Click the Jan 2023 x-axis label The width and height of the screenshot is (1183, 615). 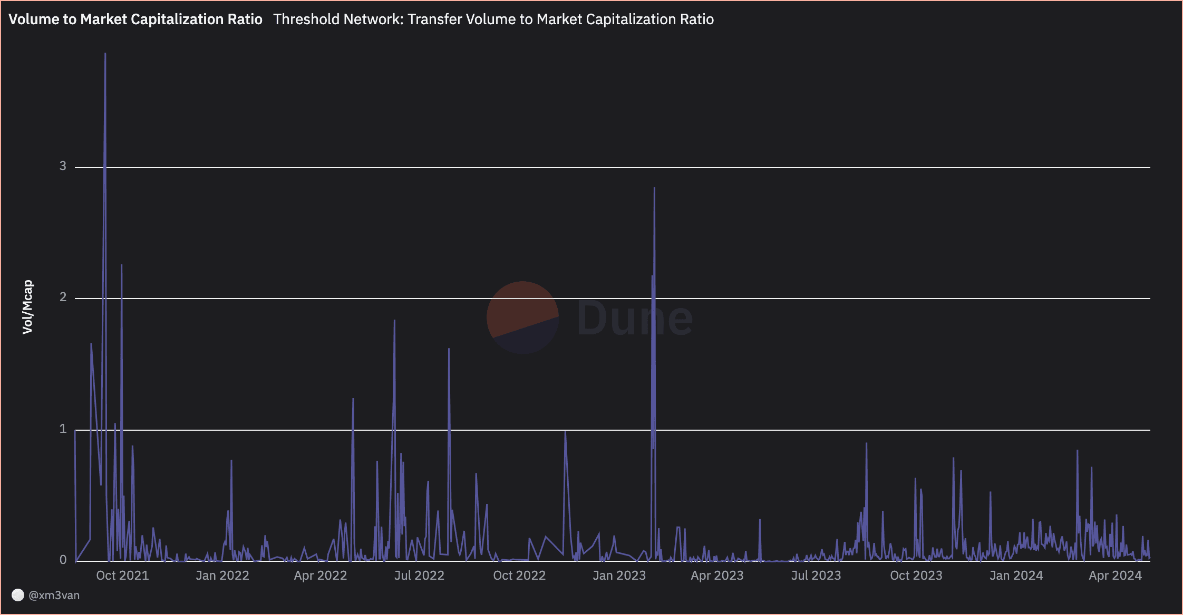coord(619,576)
